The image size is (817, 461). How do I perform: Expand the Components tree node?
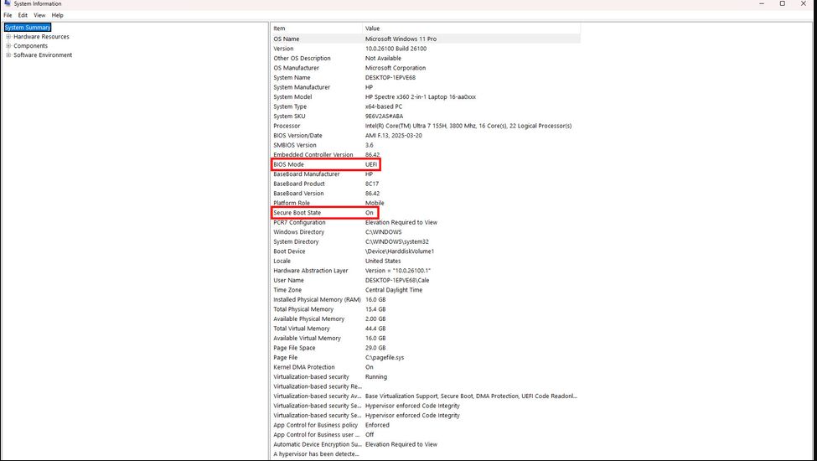(8, 46)
